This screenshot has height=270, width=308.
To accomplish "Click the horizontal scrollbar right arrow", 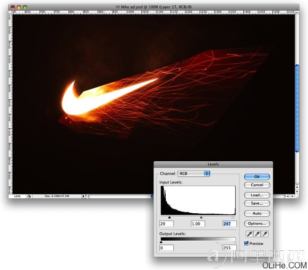I will (292, 196).
